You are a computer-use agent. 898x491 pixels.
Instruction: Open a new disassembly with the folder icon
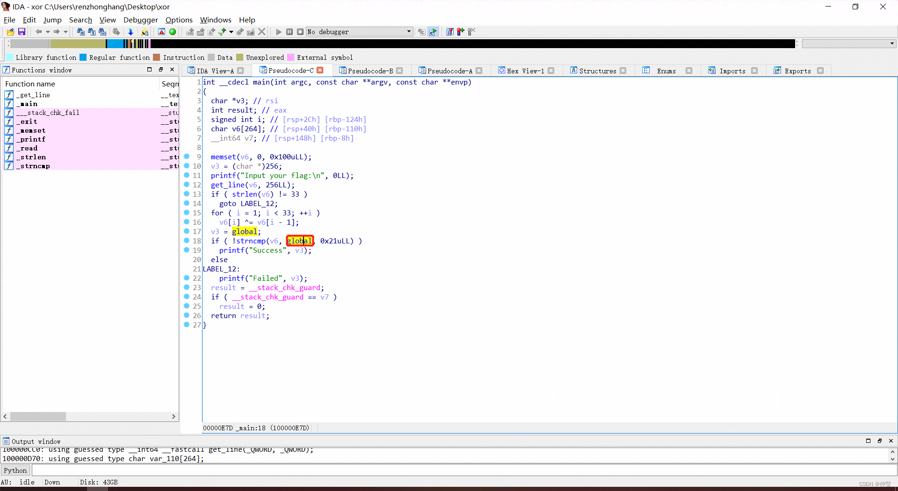pyautogui.click(x=10, y=32)
